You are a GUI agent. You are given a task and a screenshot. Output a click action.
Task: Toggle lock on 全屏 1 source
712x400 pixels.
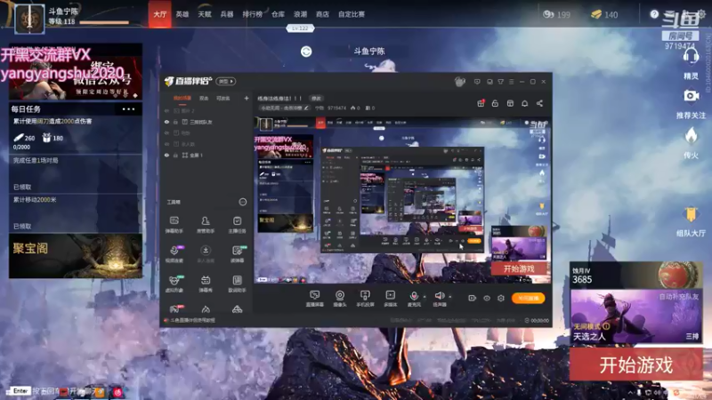175,155
